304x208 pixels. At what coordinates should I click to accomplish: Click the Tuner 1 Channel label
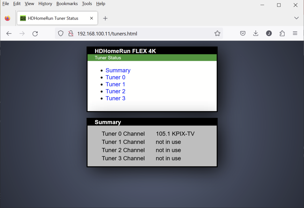pos(123,142)
